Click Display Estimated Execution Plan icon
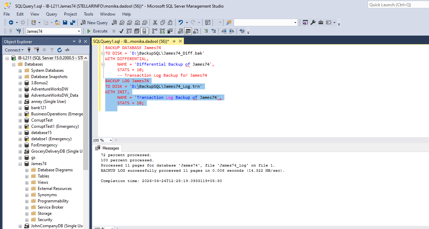This screenshot has width=429, height=229. point(129,31)
